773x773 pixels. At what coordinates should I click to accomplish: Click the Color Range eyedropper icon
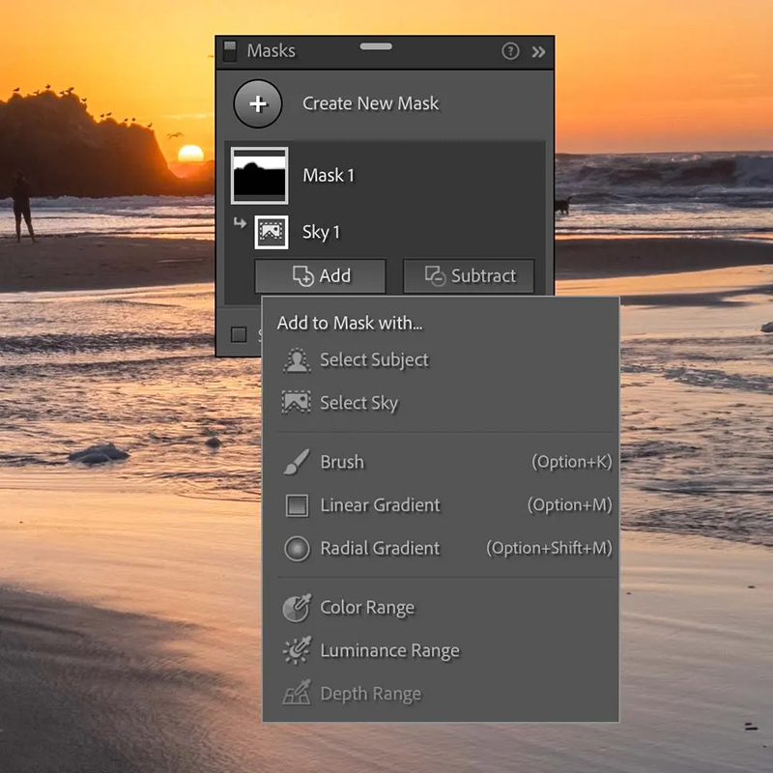296,608
